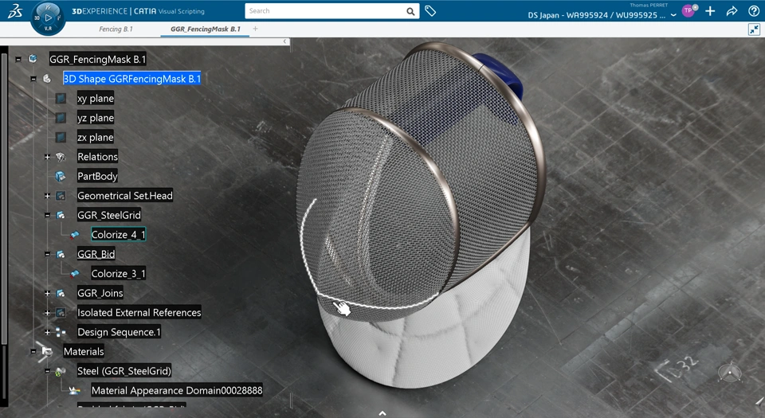
Task: Select the GGR_FencingMask B.1 tab
Action: 206,29
